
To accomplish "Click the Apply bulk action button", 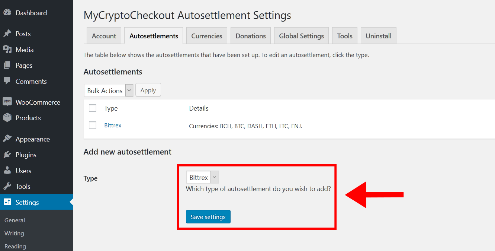I will tap(148, 90).
